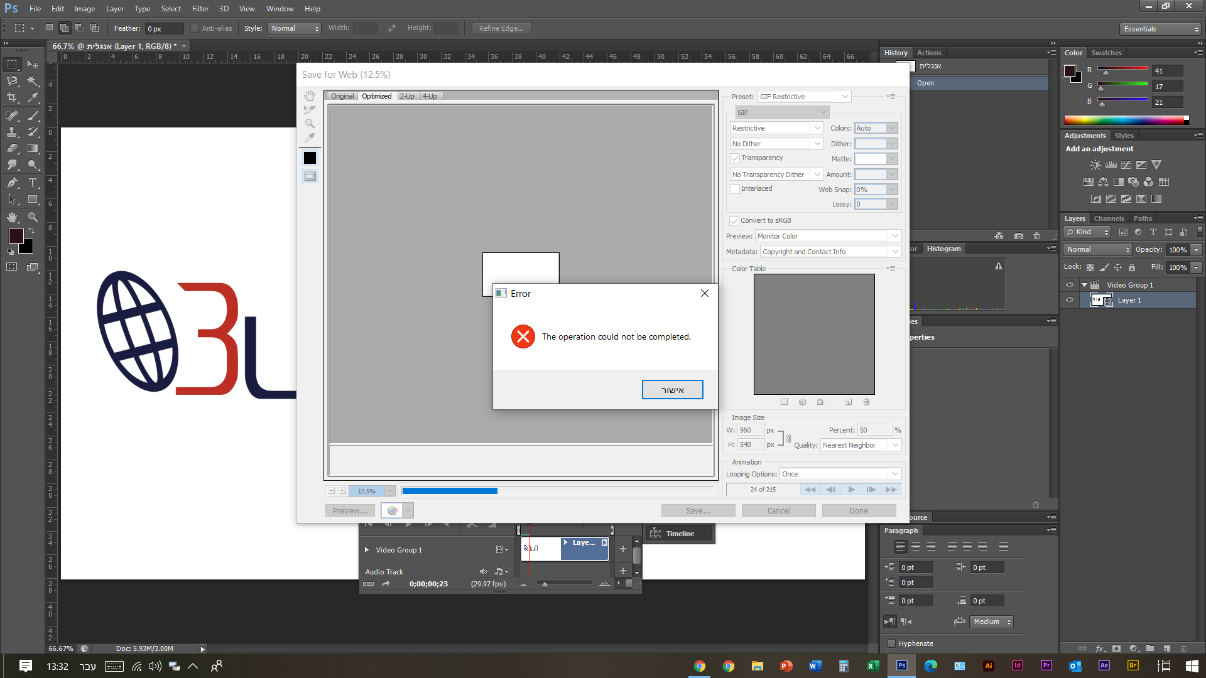Open the Filter menu
This screenshot has height=678, width=1206.
click(200, 9)
